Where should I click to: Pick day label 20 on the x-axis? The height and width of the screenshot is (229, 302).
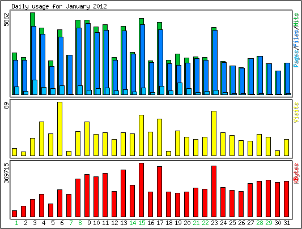(187, 223)
